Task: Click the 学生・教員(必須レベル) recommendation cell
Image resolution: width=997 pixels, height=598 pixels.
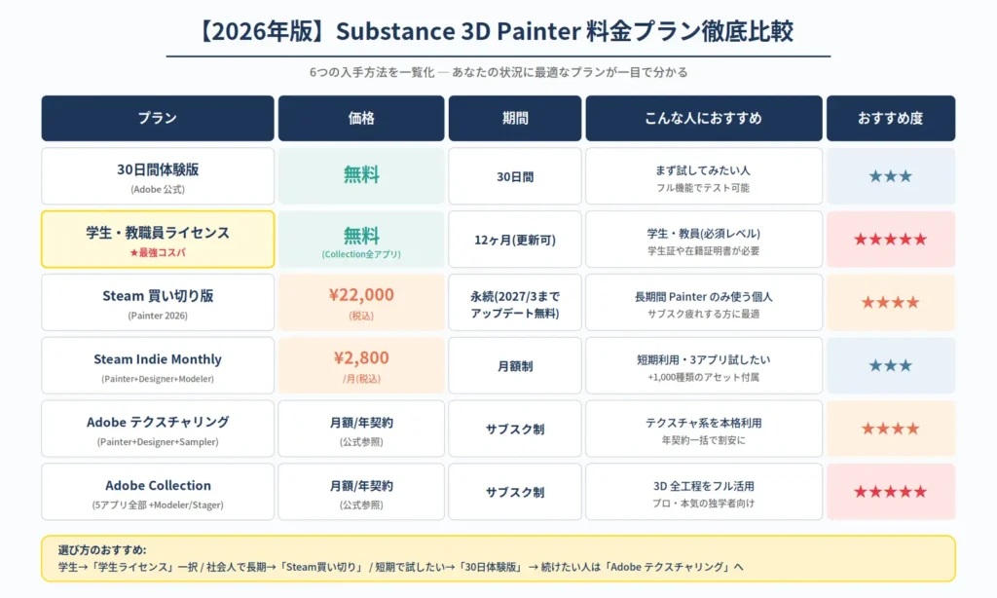Action: pyautogui.click(x=704, y=240)
